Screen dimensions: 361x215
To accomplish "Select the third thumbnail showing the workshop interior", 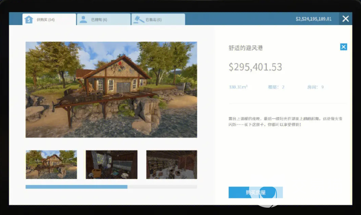I will tap(171, 164).
